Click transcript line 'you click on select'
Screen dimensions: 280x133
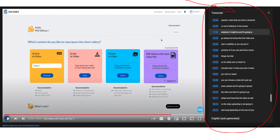(229, 74)
